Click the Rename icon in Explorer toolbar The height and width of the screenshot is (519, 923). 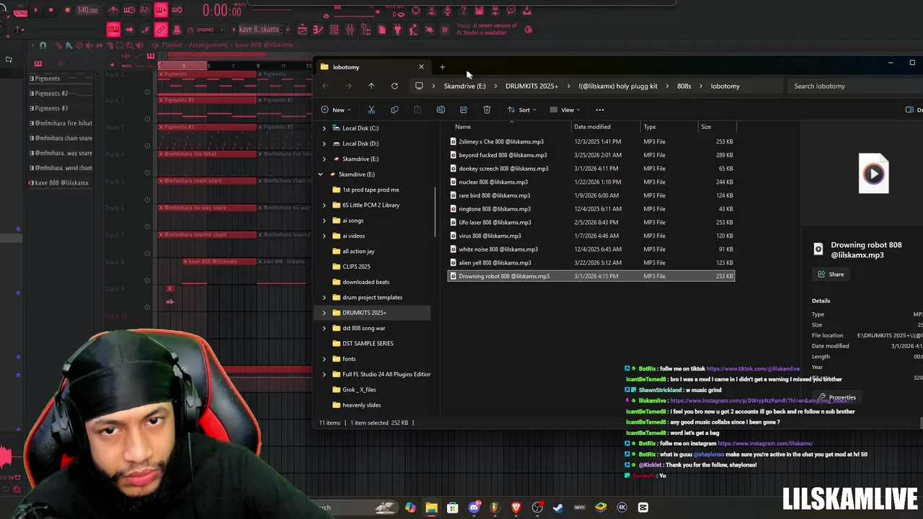[441, 110]
